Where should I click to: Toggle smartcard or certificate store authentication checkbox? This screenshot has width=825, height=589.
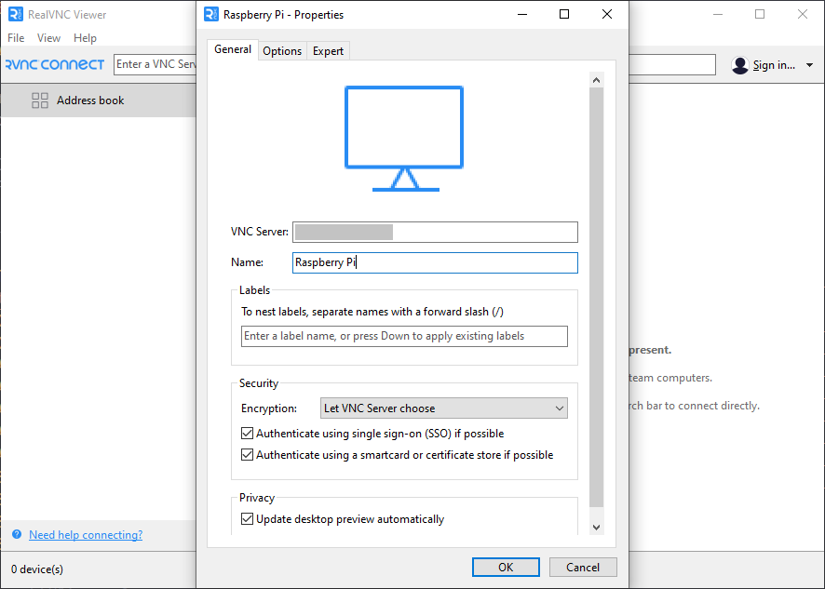pyautogui.click(x=247, y=454)
